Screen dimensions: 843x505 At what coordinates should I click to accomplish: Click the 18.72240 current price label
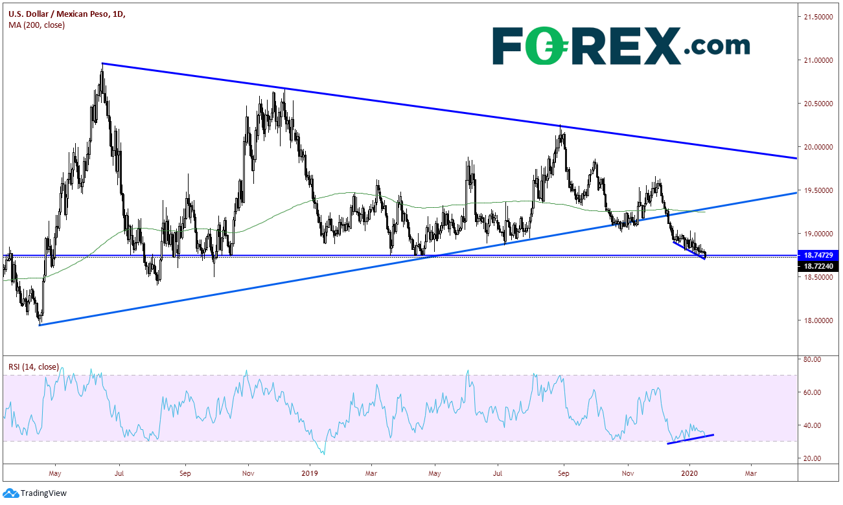pyautogui.click(x=820, y=265)
